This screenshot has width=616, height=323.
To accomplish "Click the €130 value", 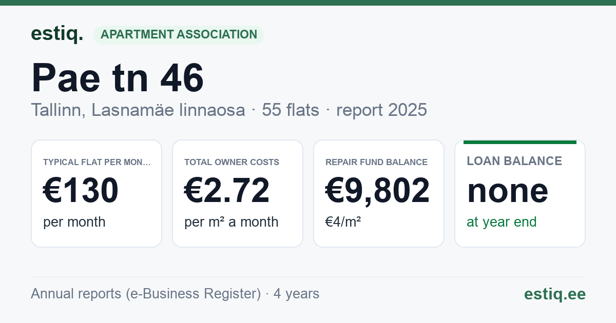I will point(81,190).
